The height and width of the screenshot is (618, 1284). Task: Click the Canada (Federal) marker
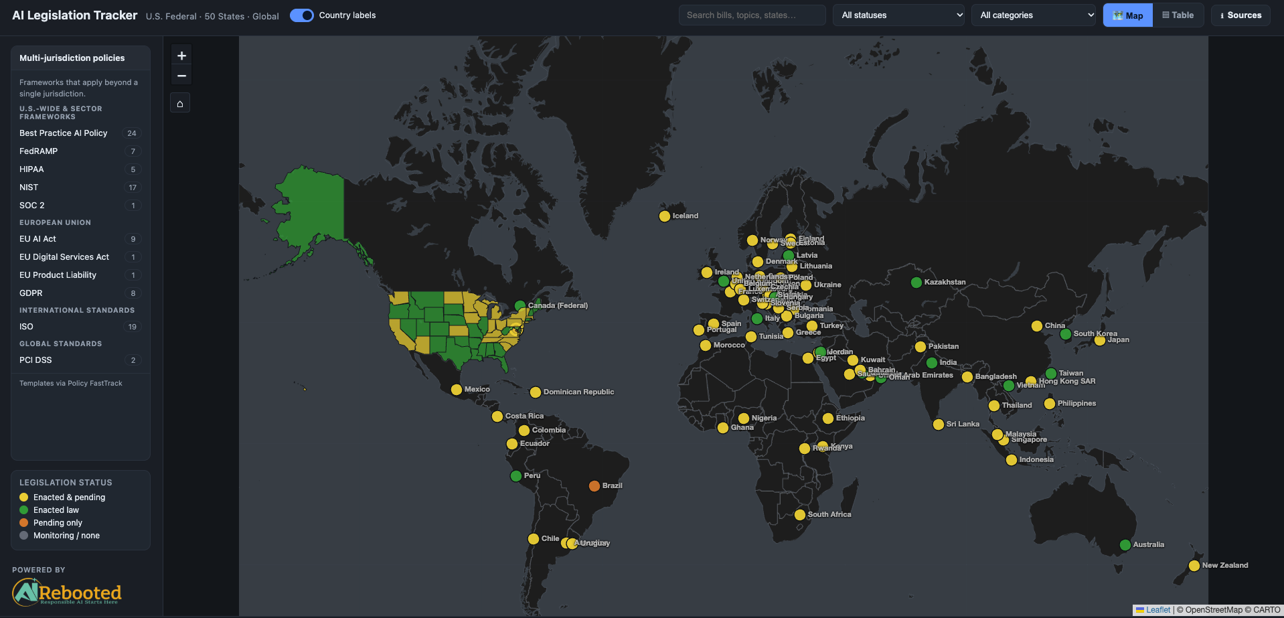tap(520, 306)
